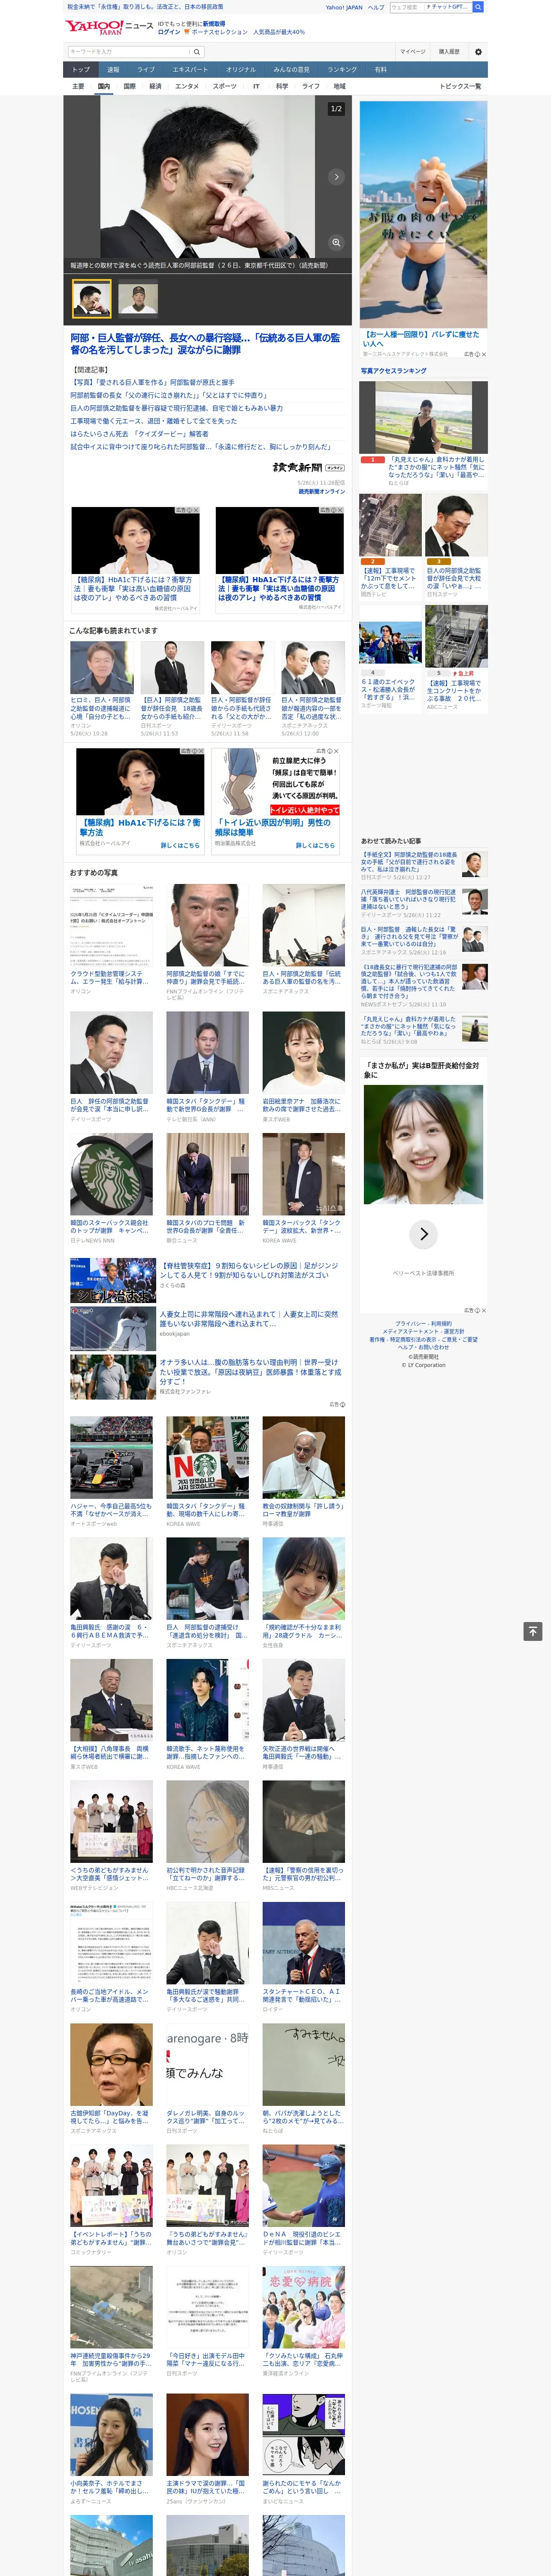551x2576 pixels.
Task: Open the 科学 category
Action: [282, 86]
